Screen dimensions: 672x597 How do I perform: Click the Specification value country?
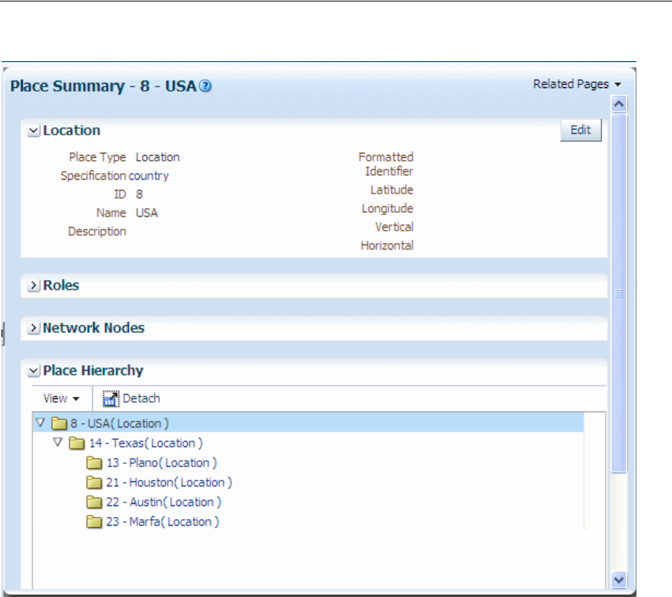(148, 176)
